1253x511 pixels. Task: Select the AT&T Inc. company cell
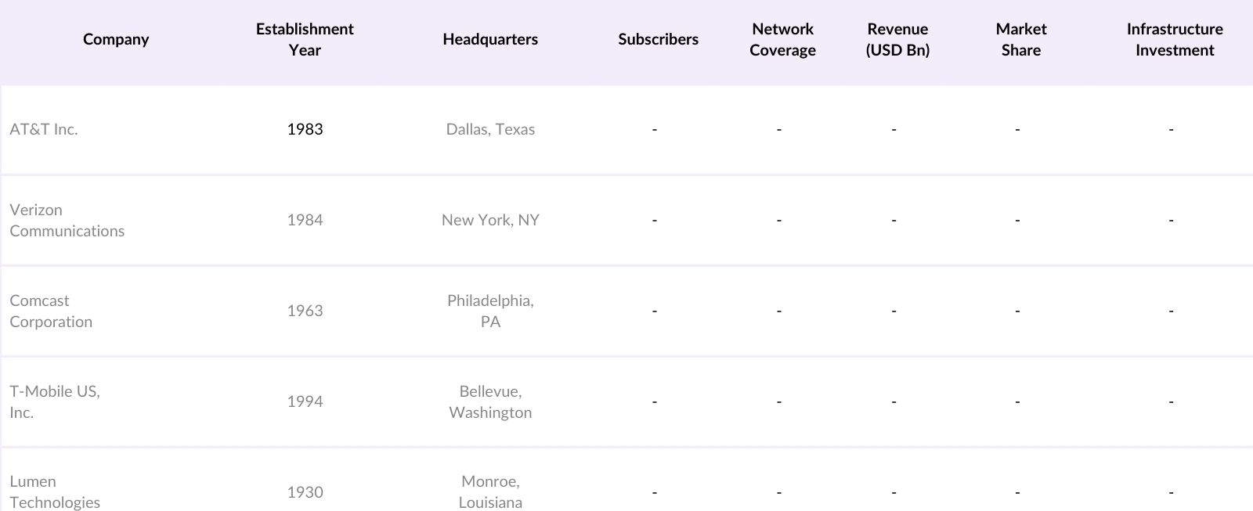point(44,129)
